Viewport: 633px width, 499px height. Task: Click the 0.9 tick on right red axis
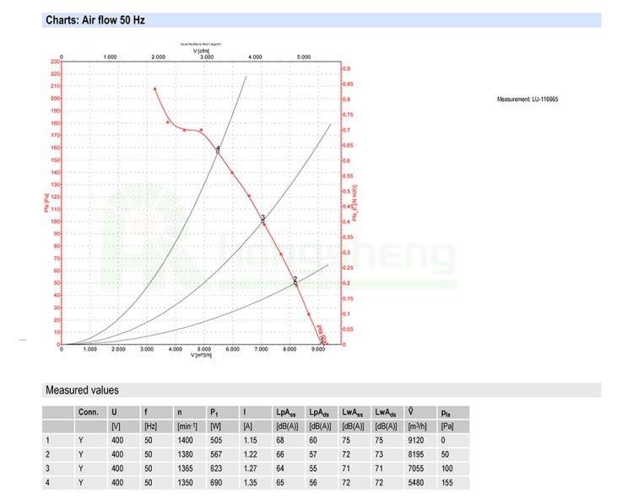[347, 68]
